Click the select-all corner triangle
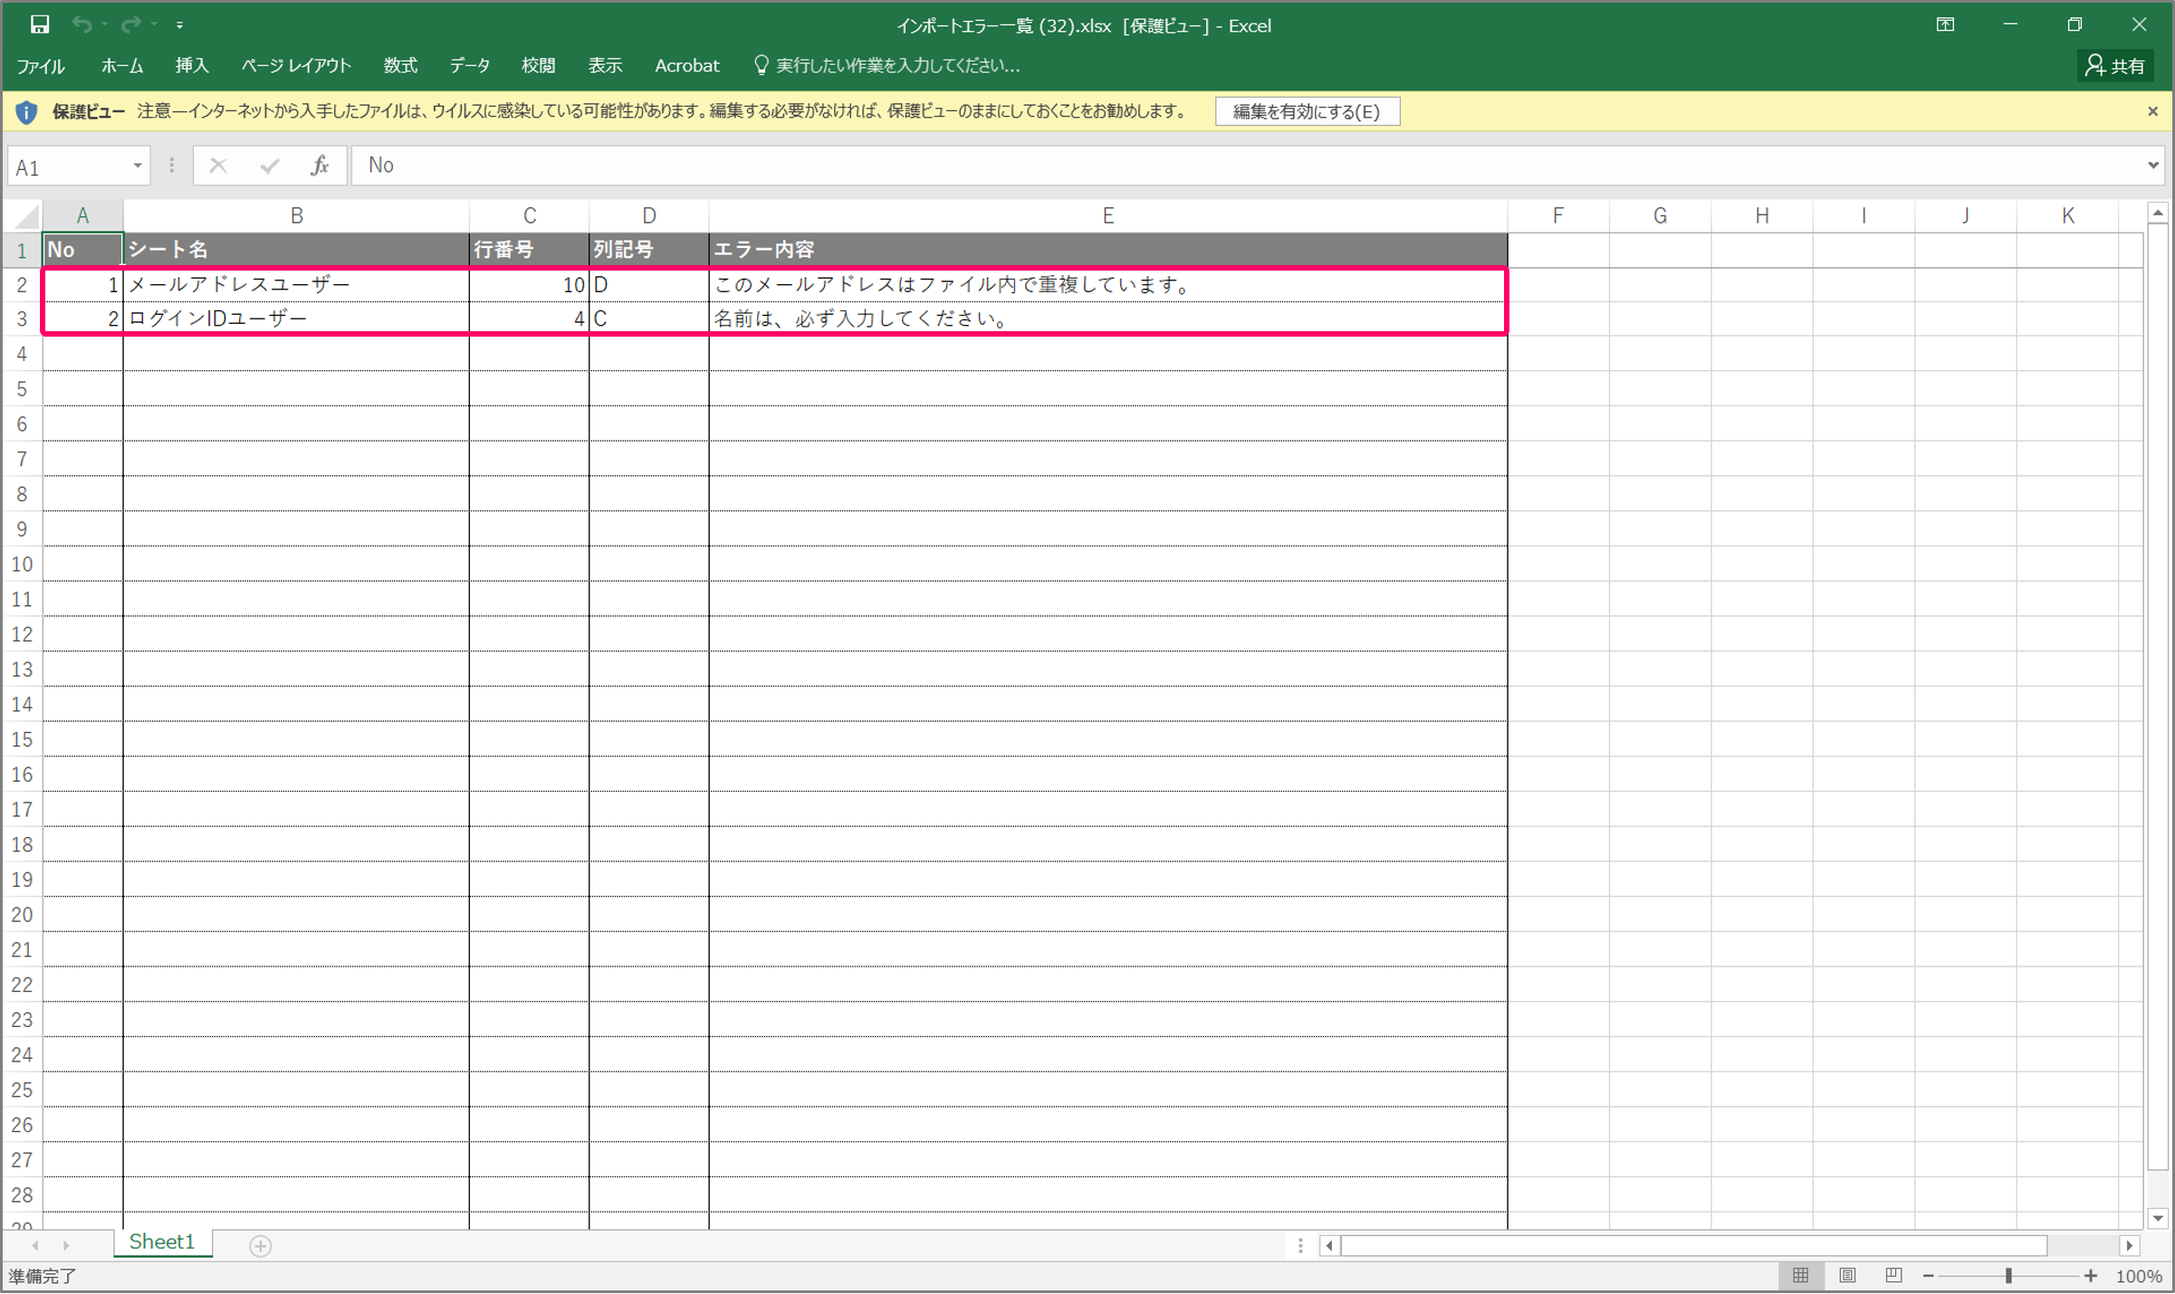The image size is (2175, 1294). tap(27, 216)
